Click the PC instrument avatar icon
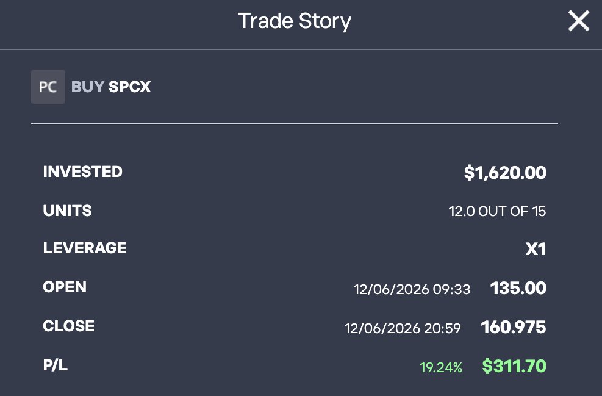This screenshot has width=602, height=396. (x=48, y=87)
